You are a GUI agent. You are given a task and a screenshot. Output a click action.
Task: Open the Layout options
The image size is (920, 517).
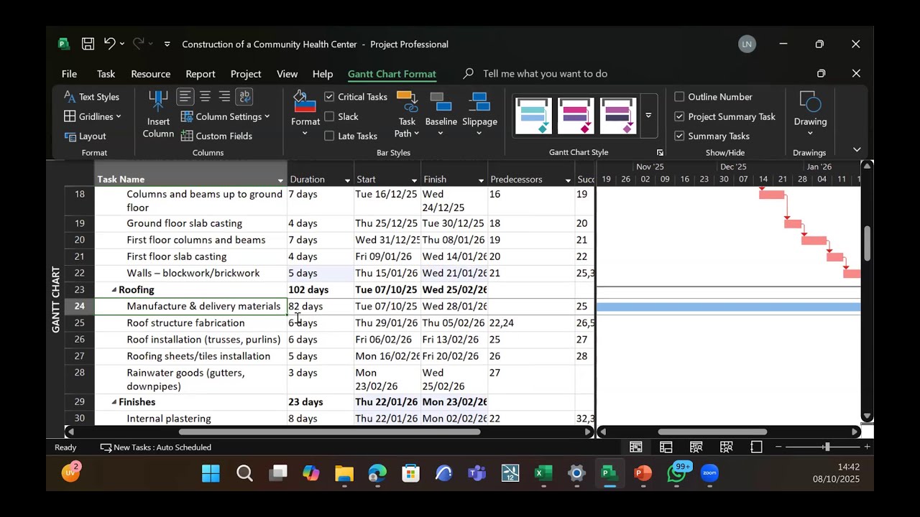85,136
